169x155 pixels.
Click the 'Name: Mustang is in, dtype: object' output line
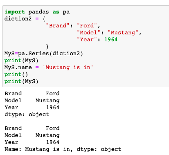(x=63, y=149)
